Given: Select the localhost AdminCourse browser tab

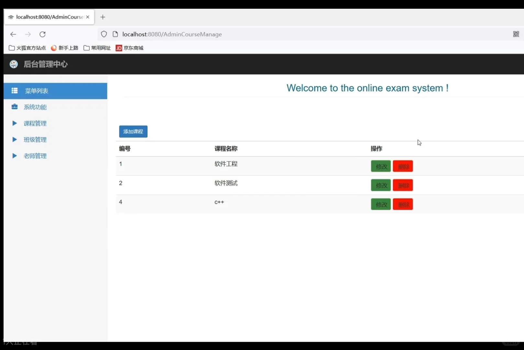Looking at the screenshot, I should click(x=49, y=17).
